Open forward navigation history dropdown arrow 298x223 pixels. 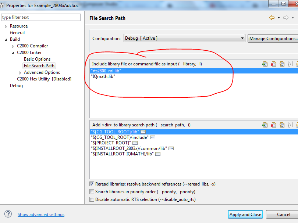(293, 18)
